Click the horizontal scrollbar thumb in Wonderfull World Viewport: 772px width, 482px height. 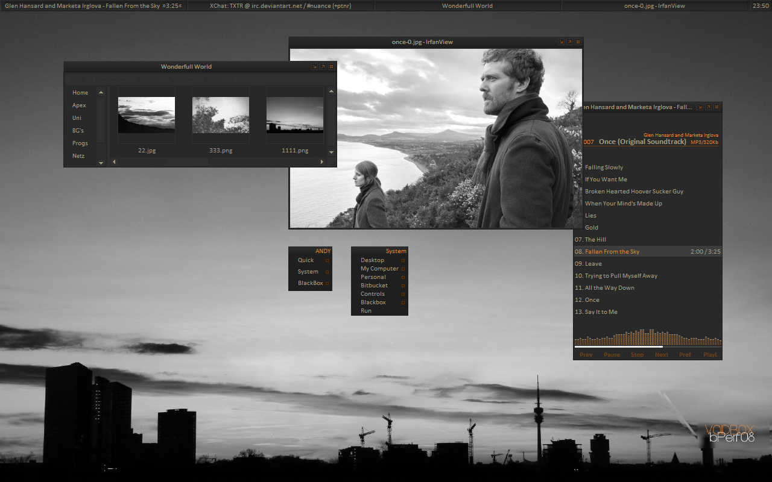188,161
